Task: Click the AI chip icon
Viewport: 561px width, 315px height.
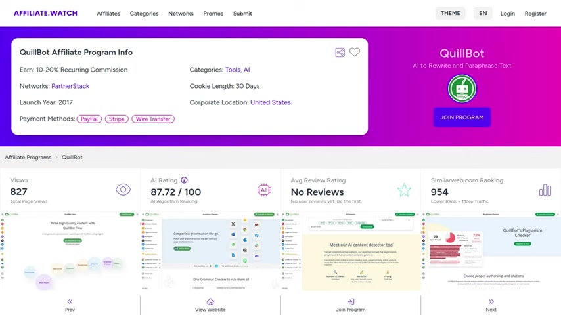Action: tap(264, 190)
